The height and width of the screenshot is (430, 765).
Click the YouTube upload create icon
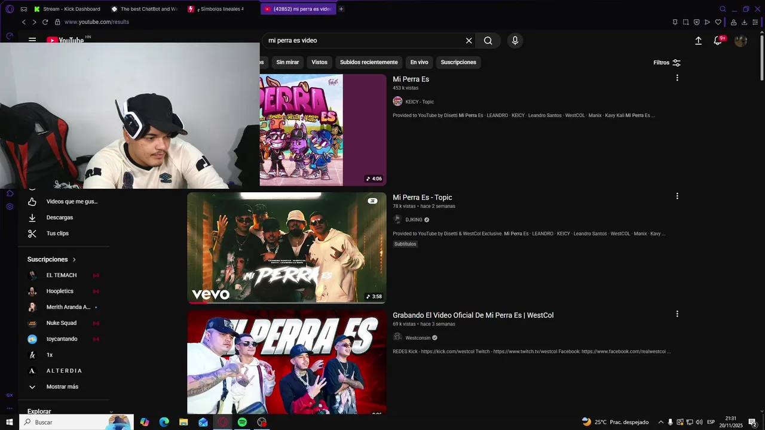(x=698, y=41)
